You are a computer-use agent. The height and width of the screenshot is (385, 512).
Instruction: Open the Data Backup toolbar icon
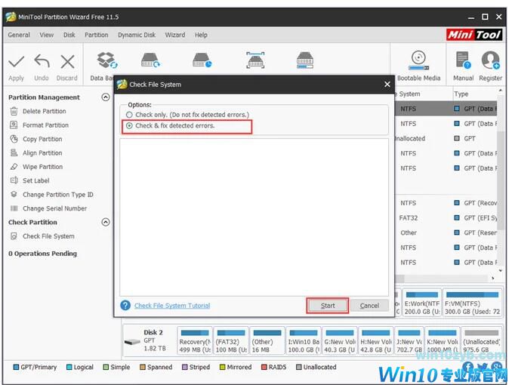(106, 60)
